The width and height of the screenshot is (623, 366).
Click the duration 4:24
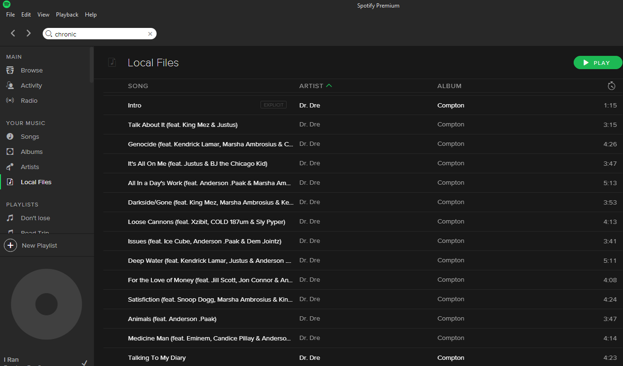(610, 300)
